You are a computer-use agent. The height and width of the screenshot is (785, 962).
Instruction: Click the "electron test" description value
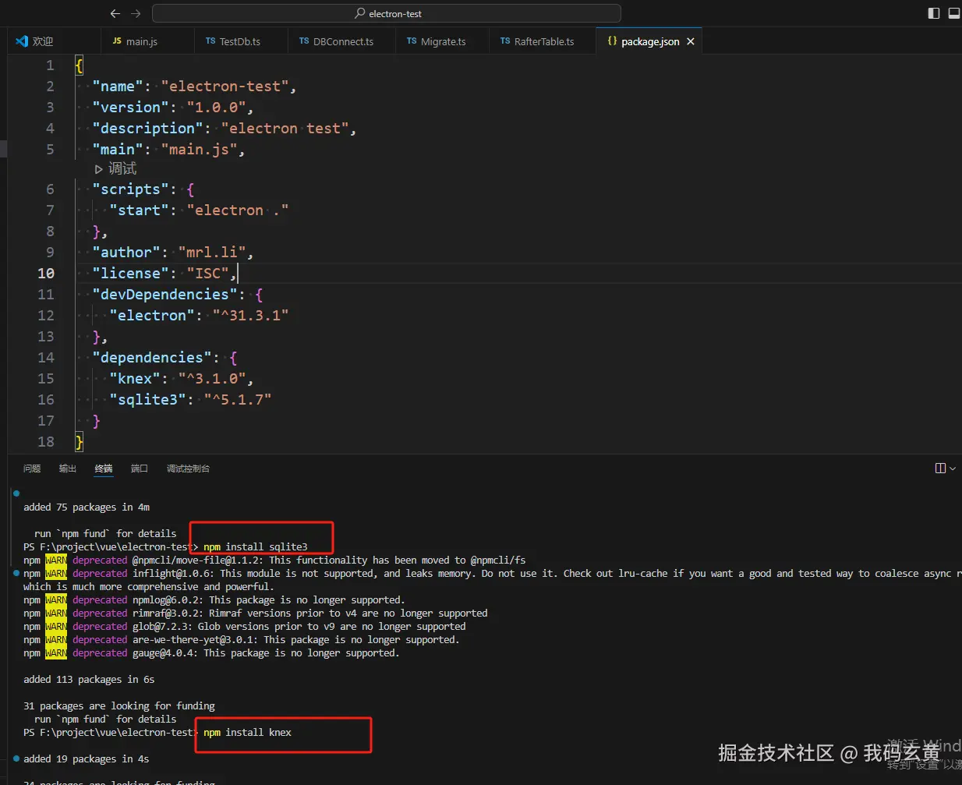(285, 129)
